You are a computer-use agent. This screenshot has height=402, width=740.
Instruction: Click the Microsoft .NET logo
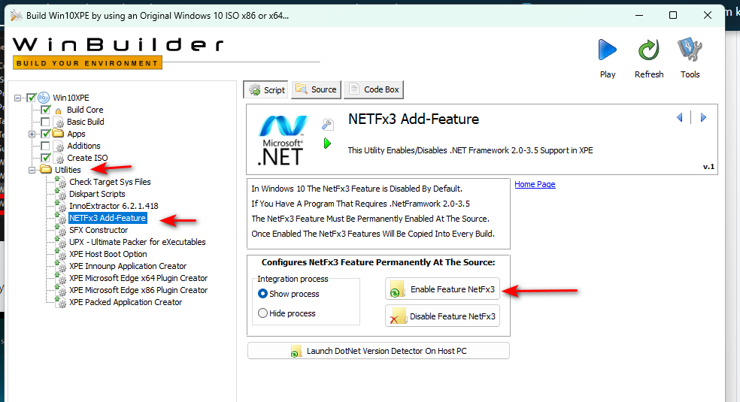click(x=282, y=141)
